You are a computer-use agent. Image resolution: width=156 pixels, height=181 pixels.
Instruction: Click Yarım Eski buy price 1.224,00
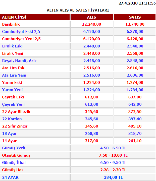(92, 82)
